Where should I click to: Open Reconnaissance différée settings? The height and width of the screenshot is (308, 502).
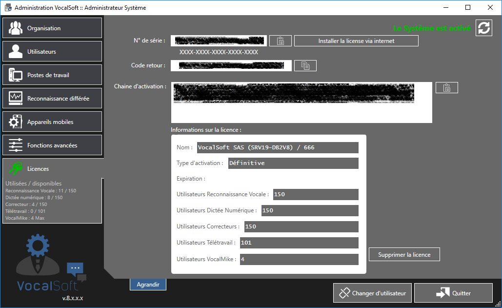point(52,98)
